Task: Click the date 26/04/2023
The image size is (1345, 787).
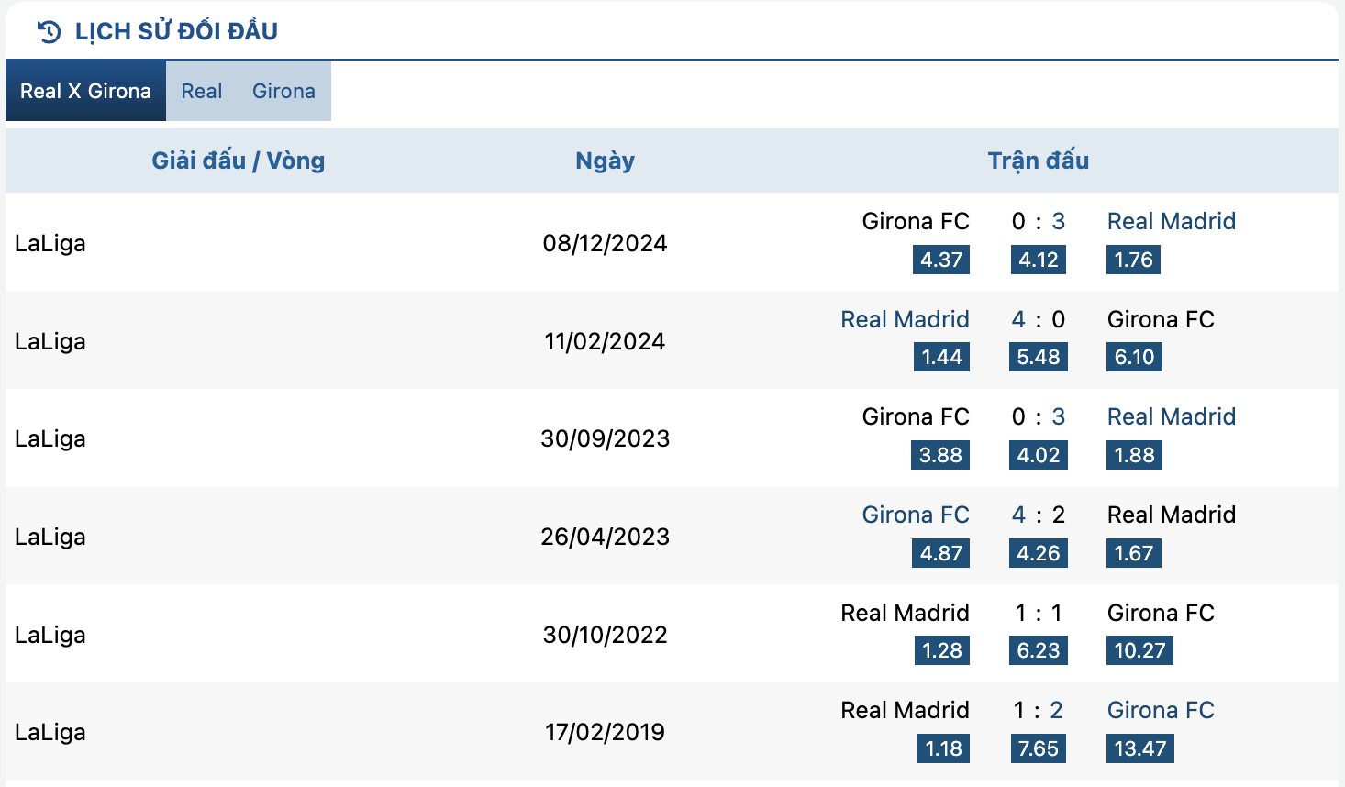Action: tap(605, 537)
